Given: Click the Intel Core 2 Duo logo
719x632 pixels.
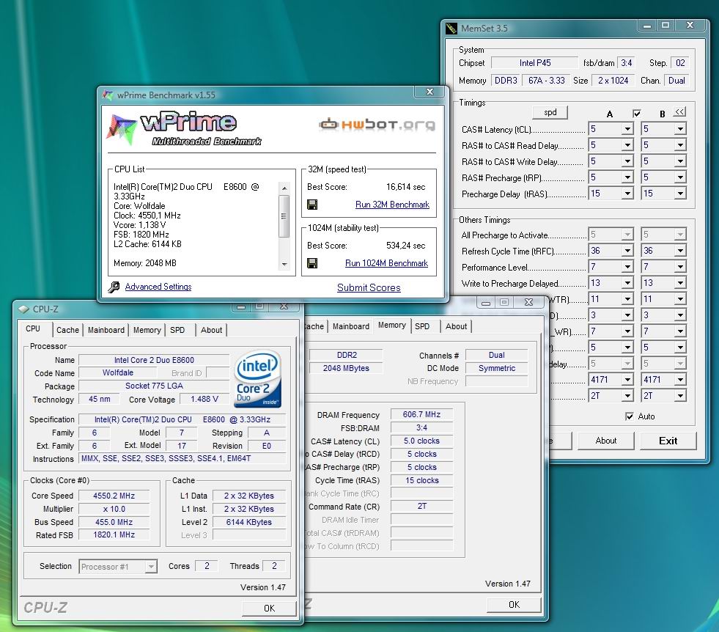Looking at the screenshot, I should coord(257,379).
